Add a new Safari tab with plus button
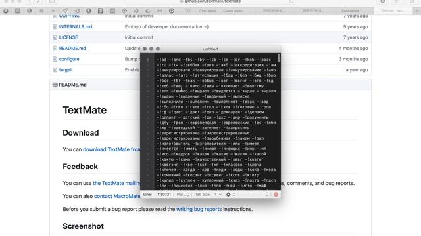The height and width of the screenshot is (236, 421). [x=416, y=11]
